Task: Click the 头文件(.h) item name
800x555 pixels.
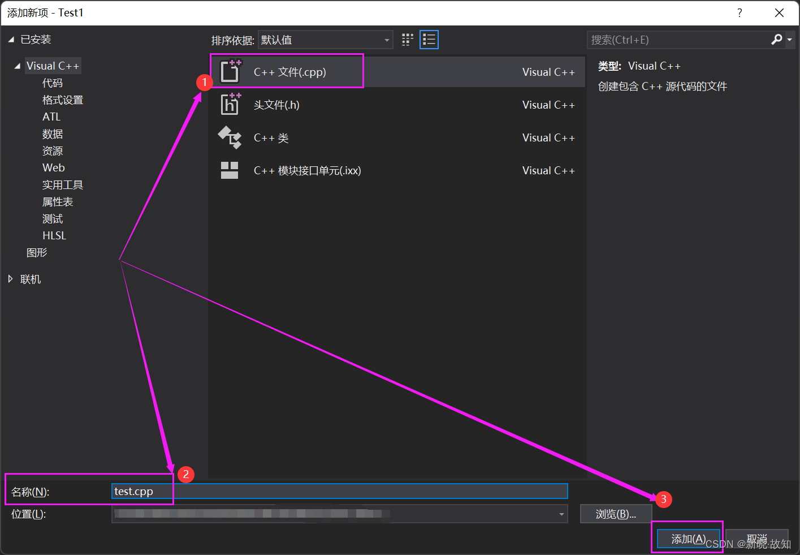Action: (276, 105)
